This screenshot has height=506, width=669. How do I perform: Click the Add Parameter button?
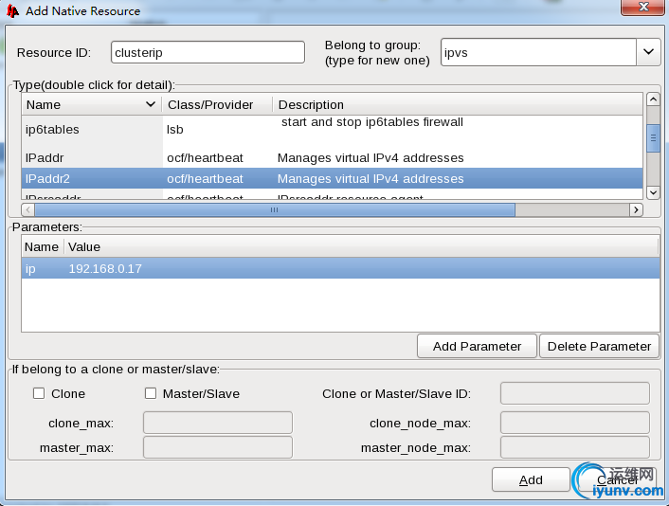477,346
